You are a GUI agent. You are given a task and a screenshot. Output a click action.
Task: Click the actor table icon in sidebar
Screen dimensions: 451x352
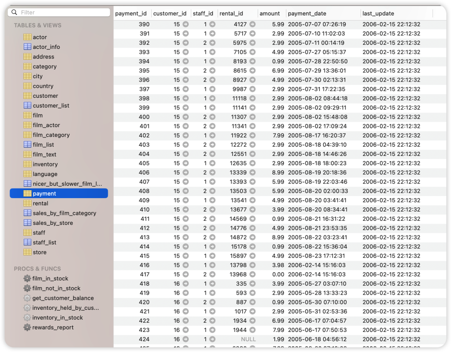tap(27, 37)
